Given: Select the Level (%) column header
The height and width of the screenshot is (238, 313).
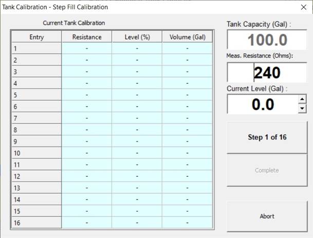Looking at the screenshot, I should click(x=137, y=37).
